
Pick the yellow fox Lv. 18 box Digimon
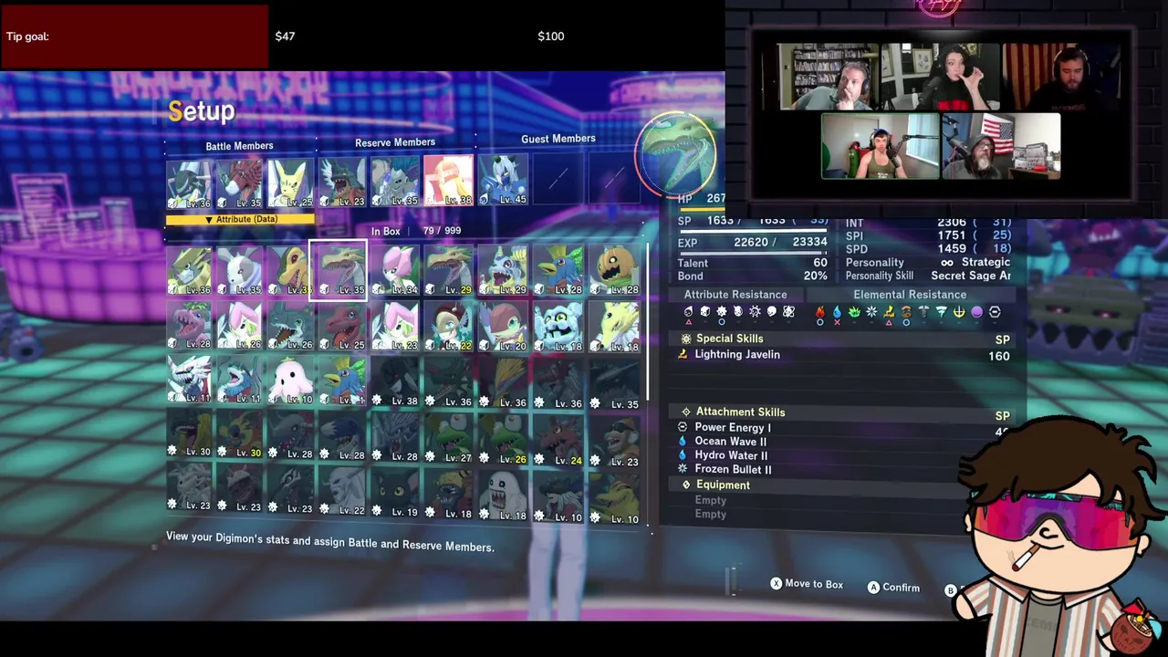(x=616, y=327)
